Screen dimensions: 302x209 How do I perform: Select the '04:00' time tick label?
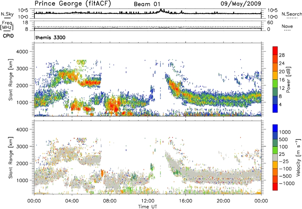(72, 201)
